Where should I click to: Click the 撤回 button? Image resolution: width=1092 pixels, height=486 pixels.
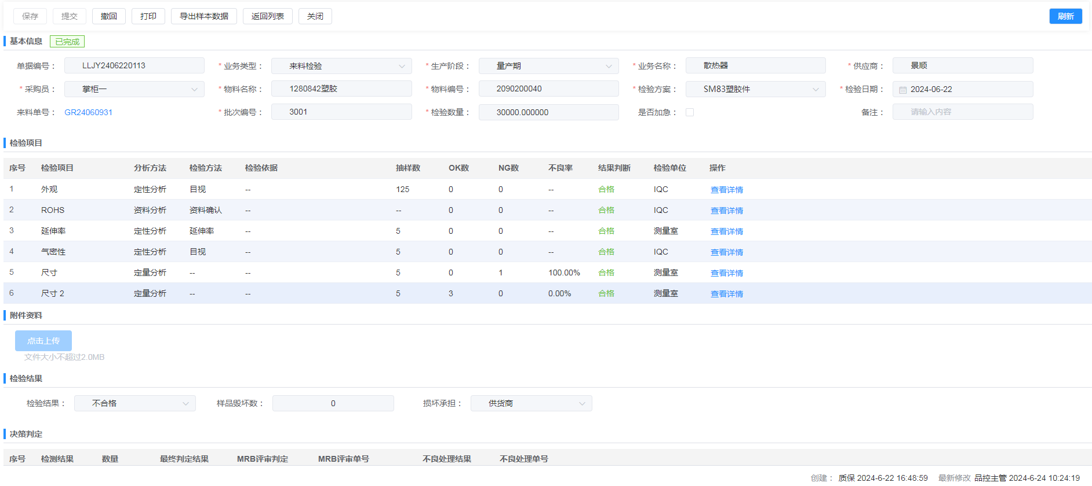pos(109,16)
